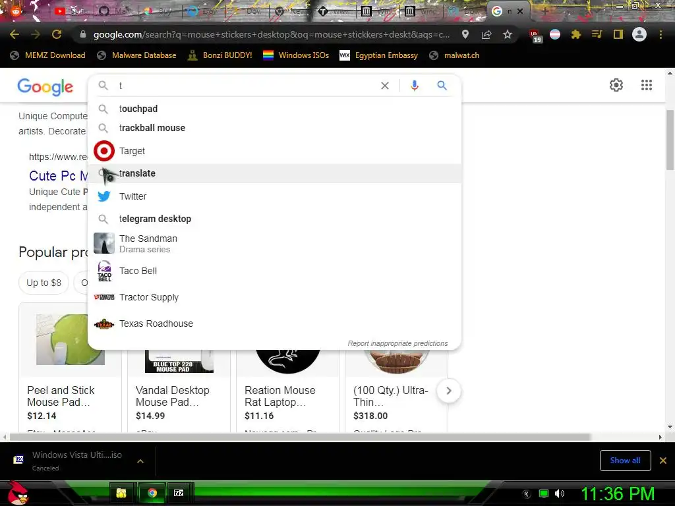
Task: Open the folder icon in the taskbar
Action: [x=121, y=493]
